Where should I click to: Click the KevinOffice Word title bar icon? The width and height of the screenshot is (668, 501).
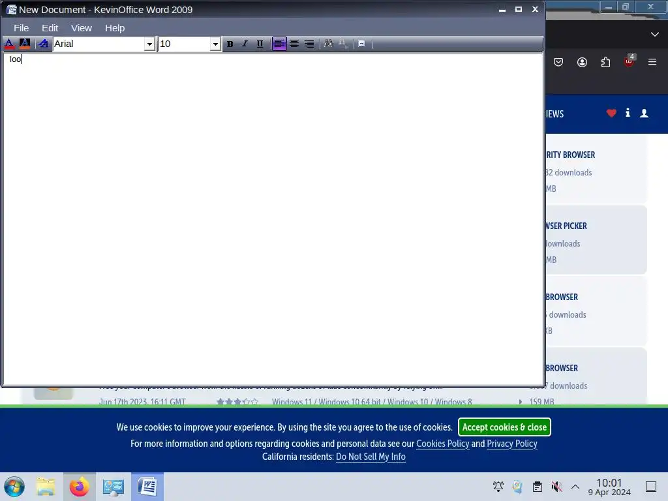[x=11, y=9]
